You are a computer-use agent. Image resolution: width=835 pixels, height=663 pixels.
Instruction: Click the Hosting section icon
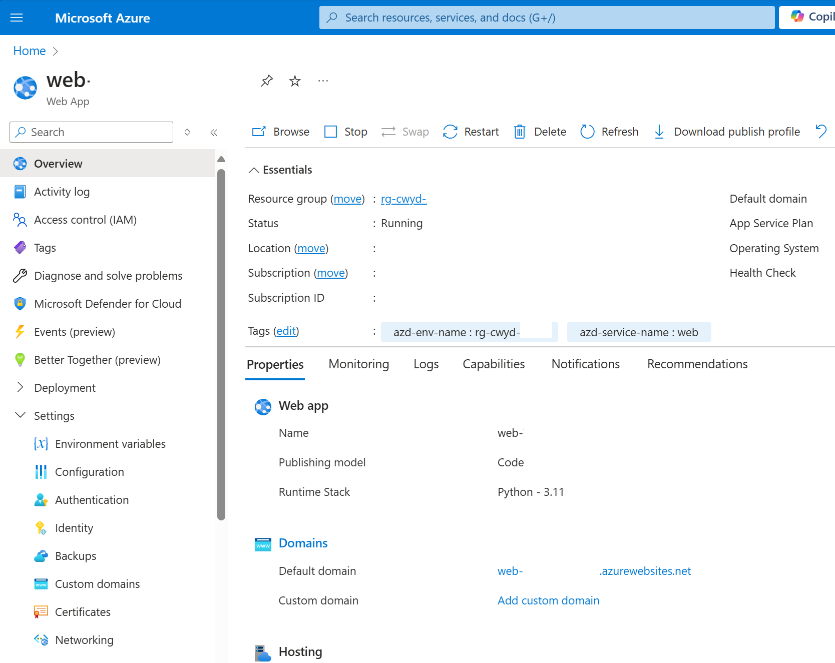click(263, 652)
